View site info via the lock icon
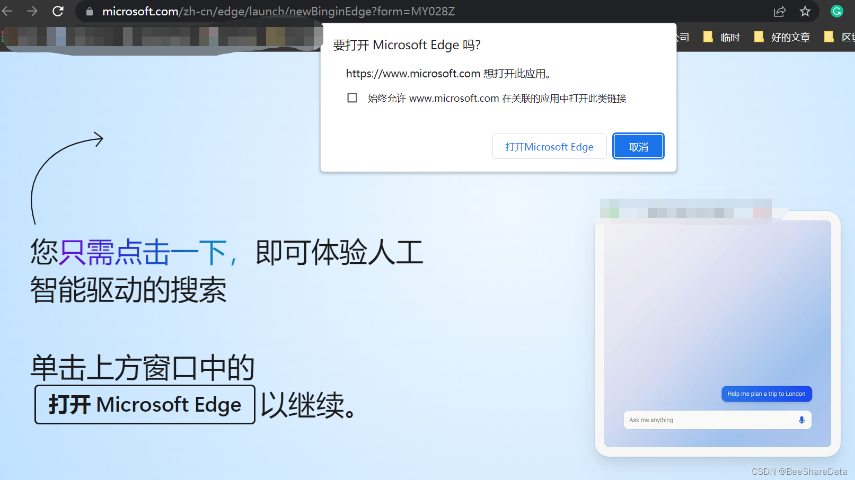The height and width of the screenshot is (480, 855). click(90, 11)
